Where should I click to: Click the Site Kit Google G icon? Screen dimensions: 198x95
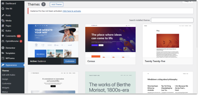pyautogui.click(x=3, y=9)
